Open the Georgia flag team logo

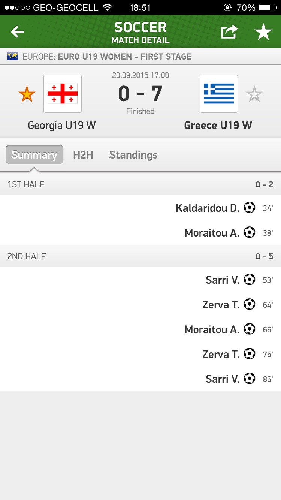click(x=63, y=94)
